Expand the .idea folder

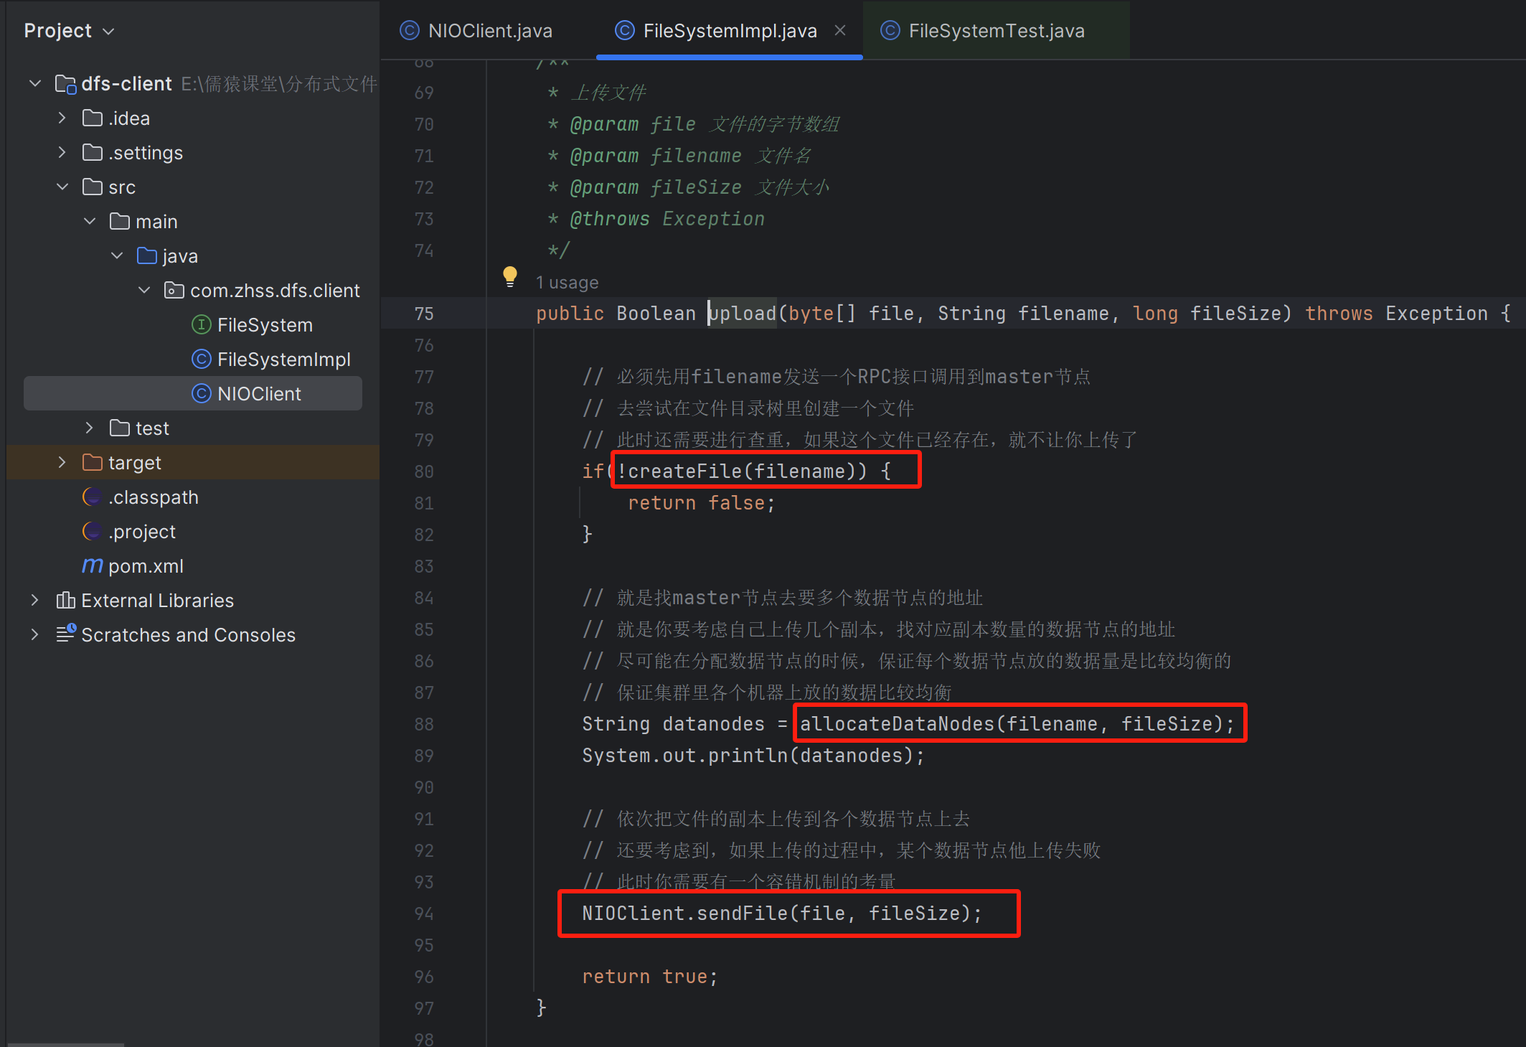pyautogui.click(x=62, y=118)
